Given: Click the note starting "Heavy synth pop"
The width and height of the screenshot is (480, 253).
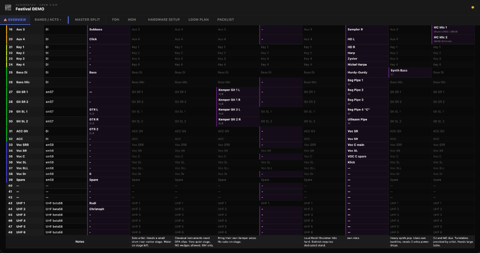Looking at the screenshot, I should tap(409, 242).
